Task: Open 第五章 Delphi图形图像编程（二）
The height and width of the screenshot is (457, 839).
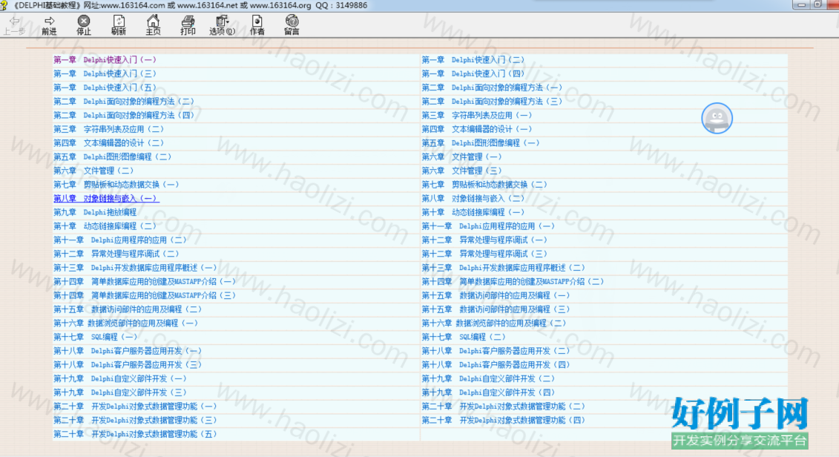Action: coord(112,157)
